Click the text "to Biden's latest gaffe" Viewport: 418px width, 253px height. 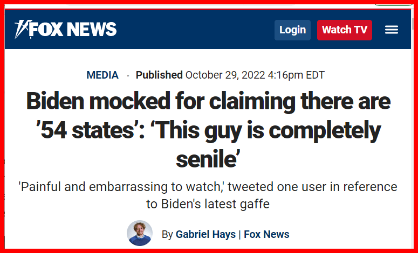[208, 204]
